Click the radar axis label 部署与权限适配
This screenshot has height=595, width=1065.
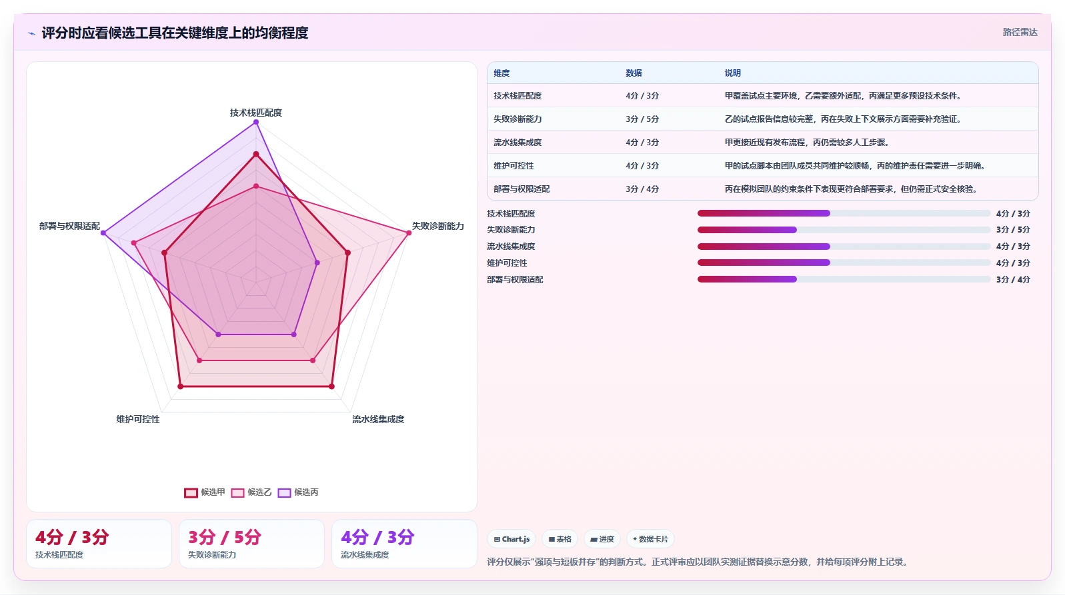(69, 226)
